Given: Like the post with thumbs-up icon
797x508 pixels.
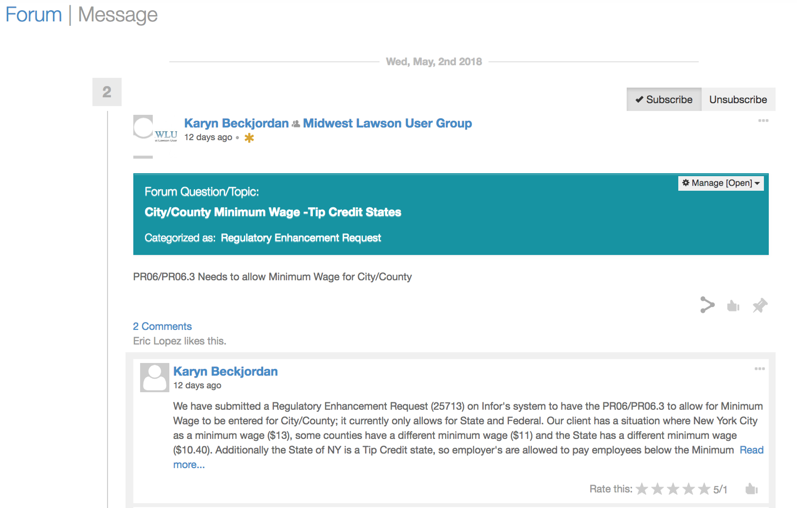Looking at the screenshot, I should 733,306.
